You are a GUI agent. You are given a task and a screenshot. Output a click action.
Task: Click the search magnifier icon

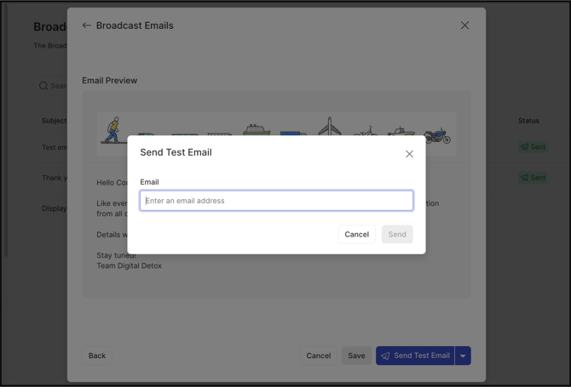click(43, 86)
